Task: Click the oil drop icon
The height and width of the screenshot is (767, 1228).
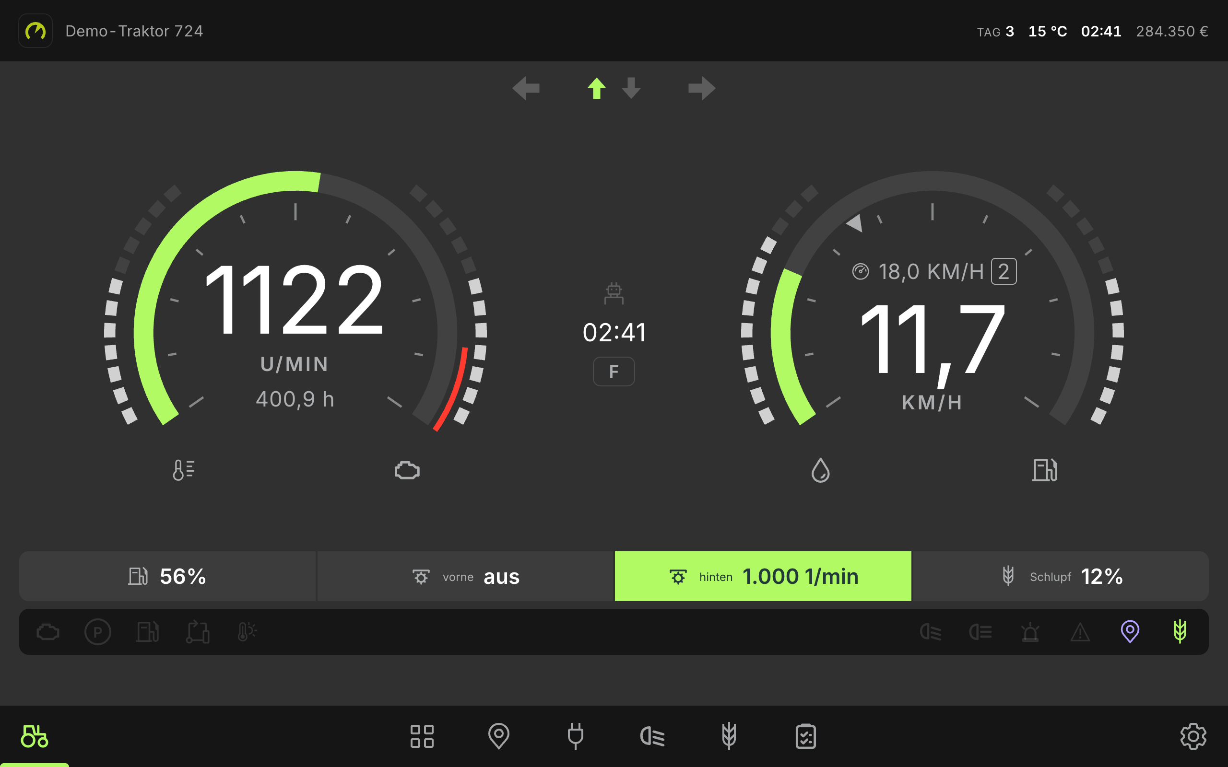Action: (821, 470)
